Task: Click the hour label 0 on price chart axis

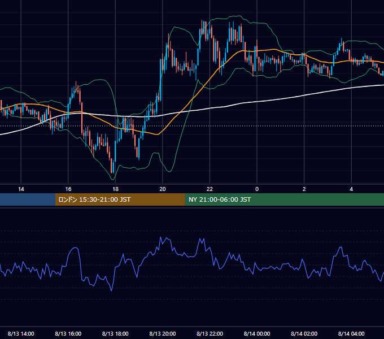Action: [x=257, y=189]
